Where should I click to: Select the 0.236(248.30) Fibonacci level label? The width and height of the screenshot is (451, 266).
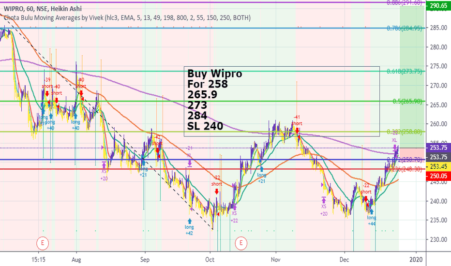coord(405,169)
